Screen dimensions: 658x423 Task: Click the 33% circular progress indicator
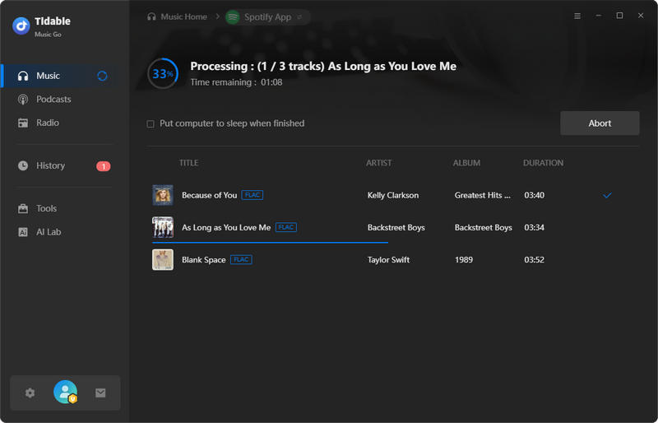pos(163,74)
